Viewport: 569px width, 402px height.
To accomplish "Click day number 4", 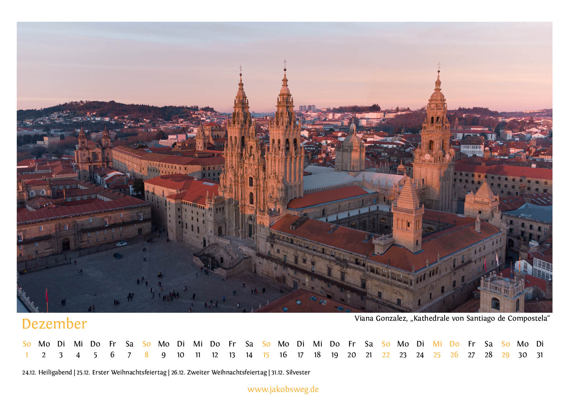I will pyautogui.click(x=78, y=355).
